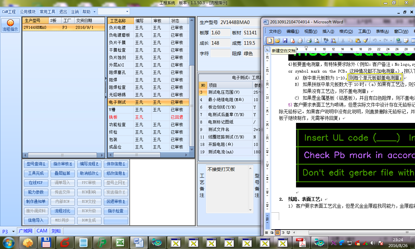Click the 编写流程F button

coord(90,164)
